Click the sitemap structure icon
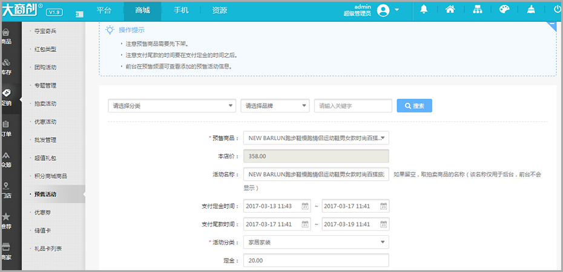The width and height of the screenshot is (563, 272). pyautogui.click(x=477, y=10)
